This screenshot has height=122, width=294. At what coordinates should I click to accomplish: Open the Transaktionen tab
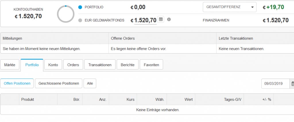tap(100, 65)
